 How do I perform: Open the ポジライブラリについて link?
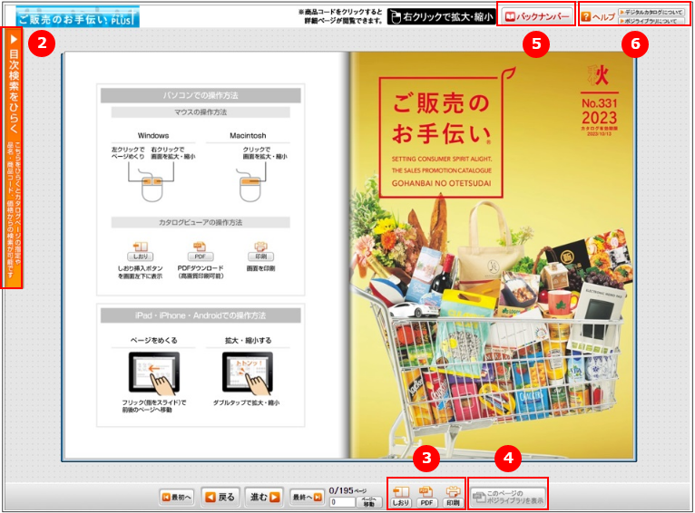pos(651,21)
